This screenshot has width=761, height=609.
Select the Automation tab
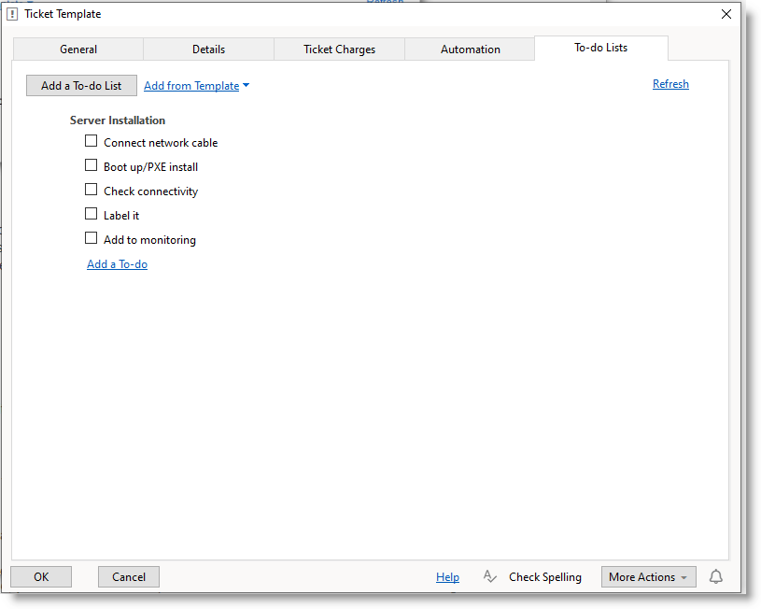(x=470, y=50)
